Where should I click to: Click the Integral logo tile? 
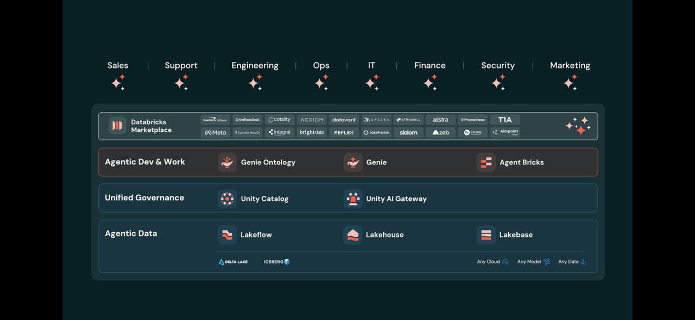tap(280, 132)
